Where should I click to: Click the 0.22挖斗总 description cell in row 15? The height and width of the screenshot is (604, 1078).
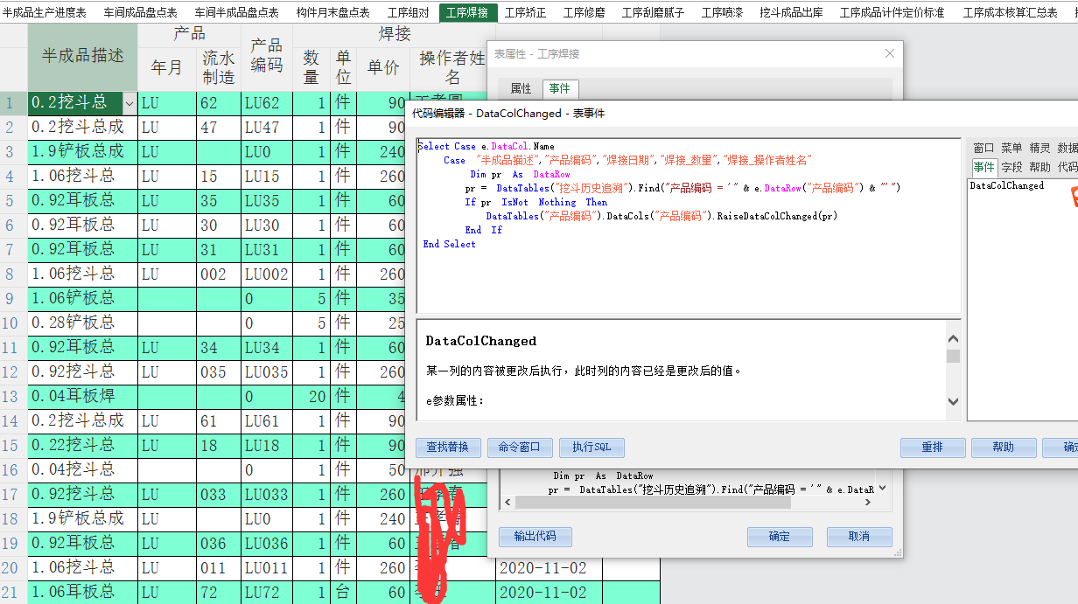83,446
